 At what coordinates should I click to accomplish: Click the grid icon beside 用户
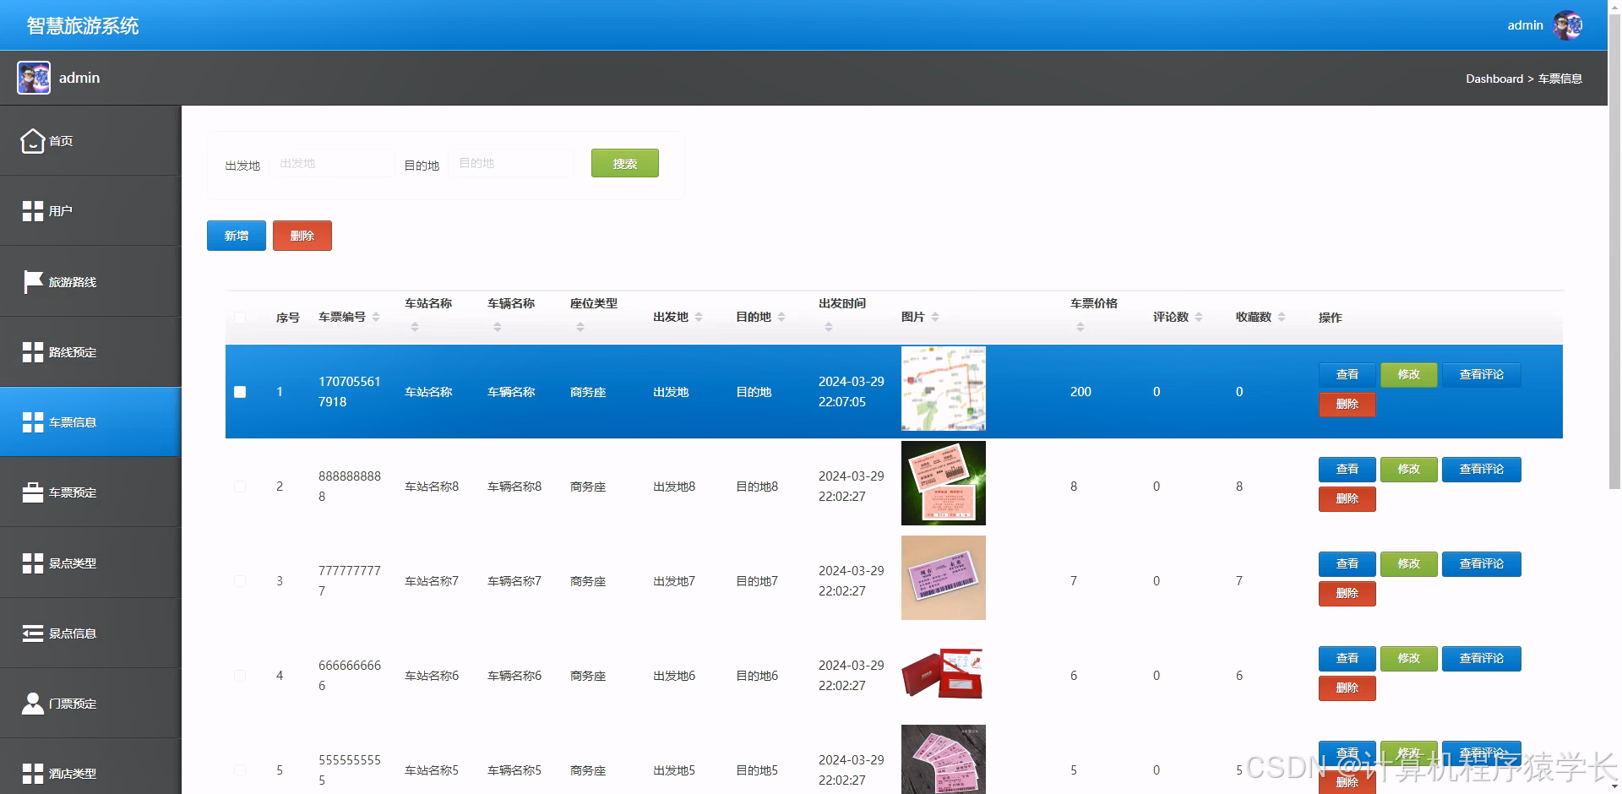click(x=32, y=211)
